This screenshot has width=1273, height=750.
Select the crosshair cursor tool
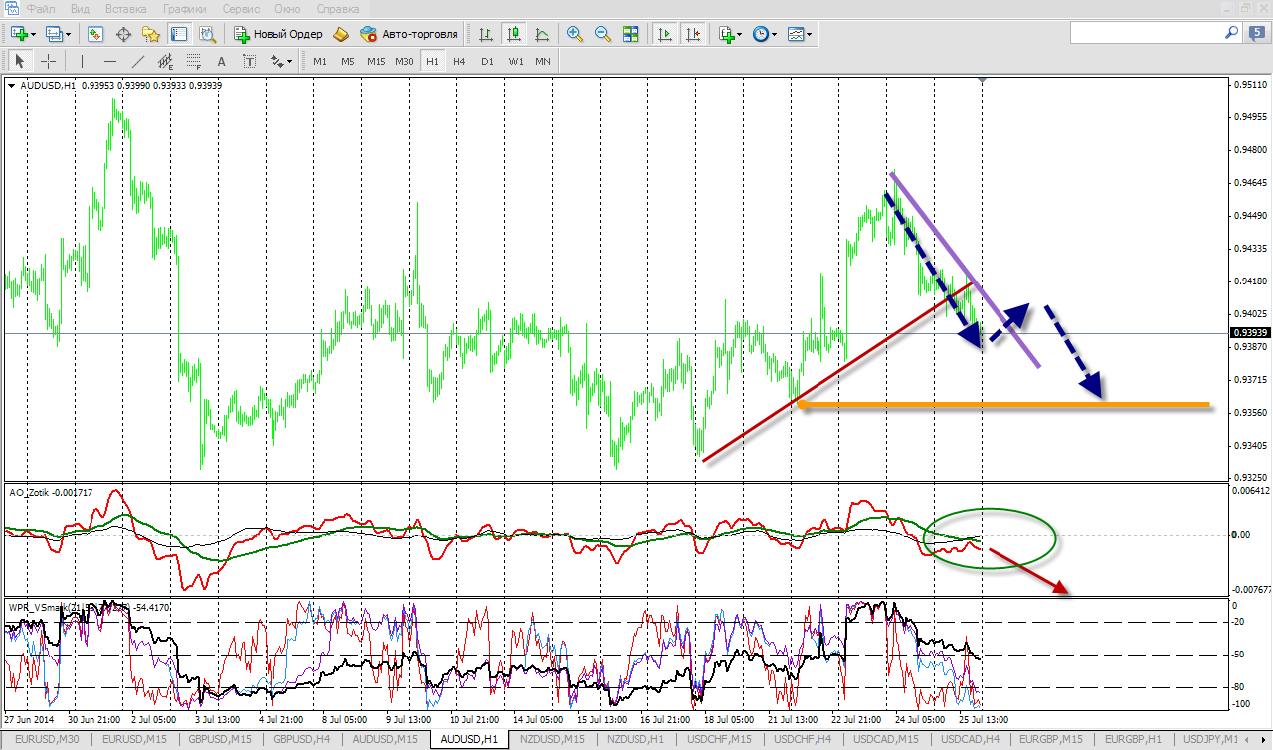pos(48,61)
